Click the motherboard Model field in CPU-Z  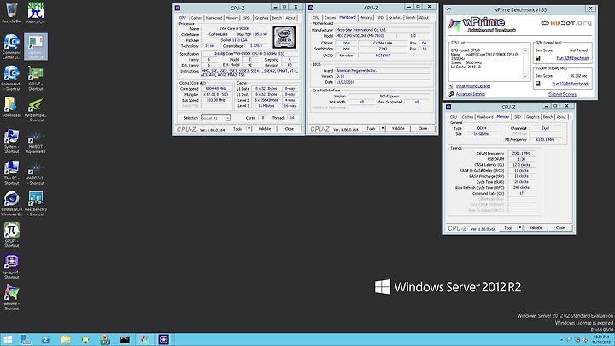point(365,36)
